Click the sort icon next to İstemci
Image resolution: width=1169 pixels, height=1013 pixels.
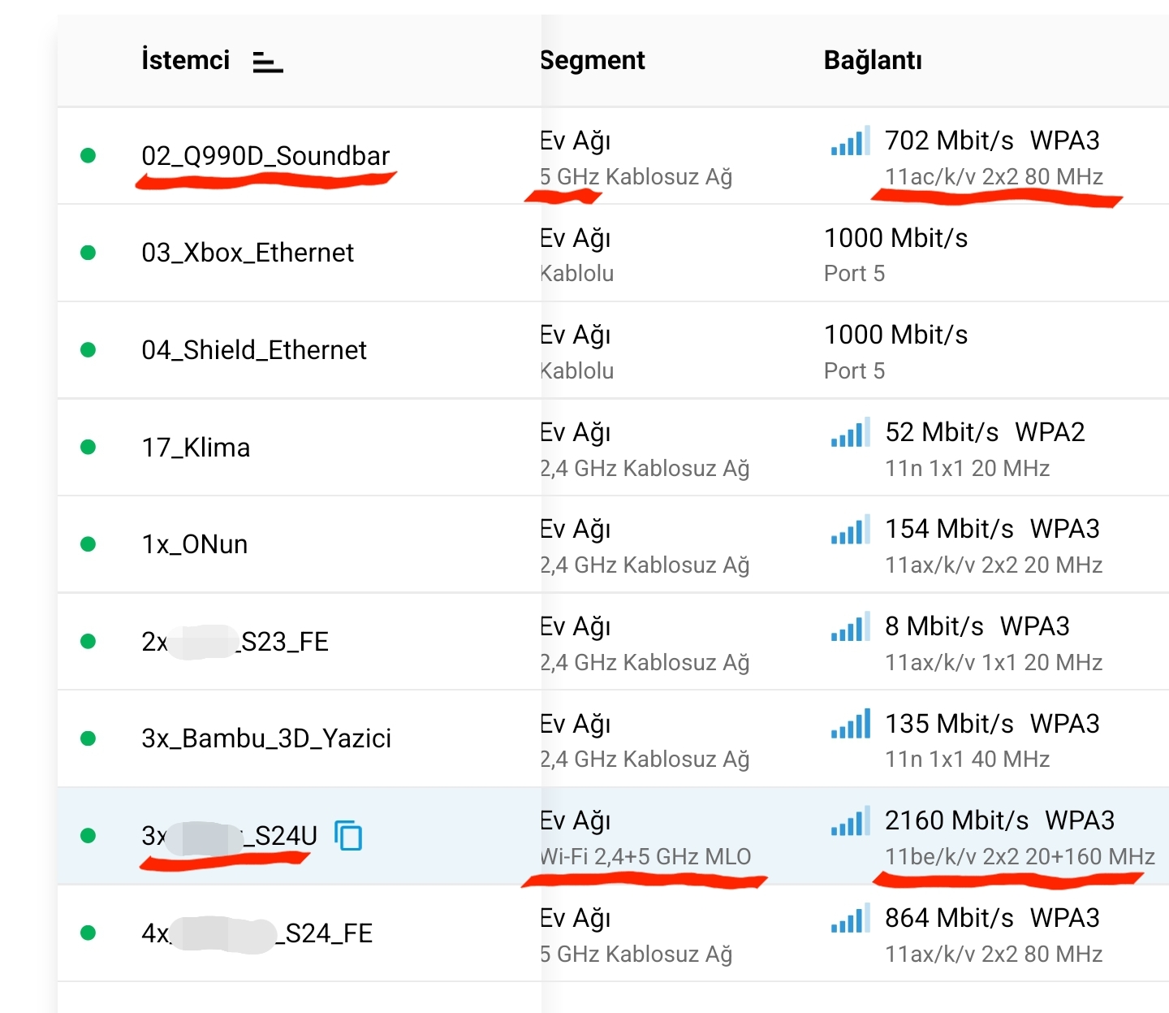coord(268,62)
